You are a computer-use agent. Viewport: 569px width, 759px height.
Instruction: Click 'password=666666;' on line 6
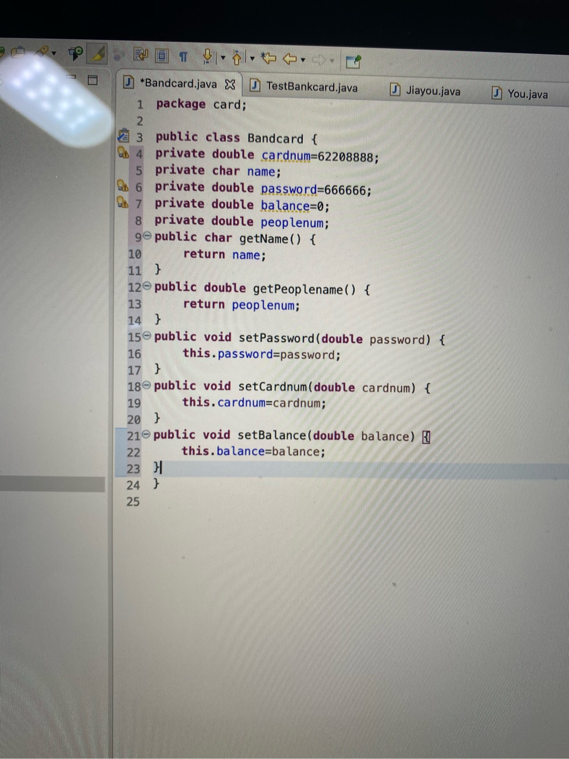click(x=316, y=190)
